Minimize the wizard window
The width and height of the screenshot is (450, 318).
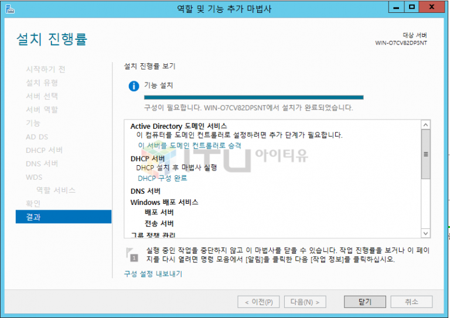point(396,8)
